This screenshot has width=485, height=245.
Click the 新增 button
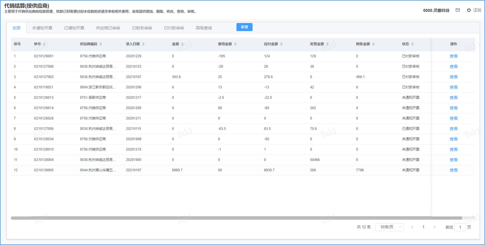244,27
